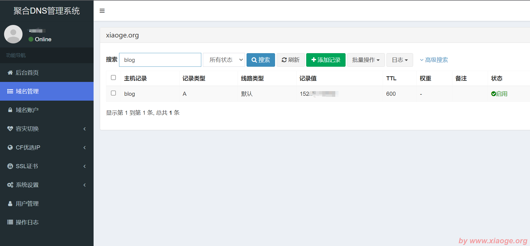The image size is (530, 246).
Task: Check the checkbox for the blog record
Action: click(x=113, y=93)
